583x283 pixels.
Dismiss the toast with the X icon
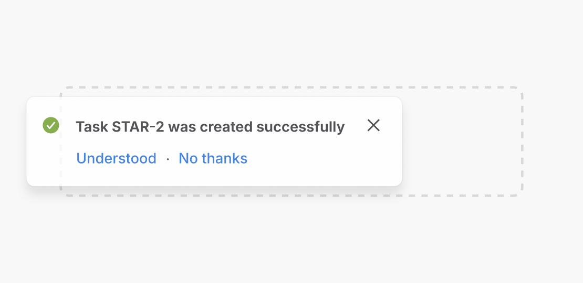point(373,125)
